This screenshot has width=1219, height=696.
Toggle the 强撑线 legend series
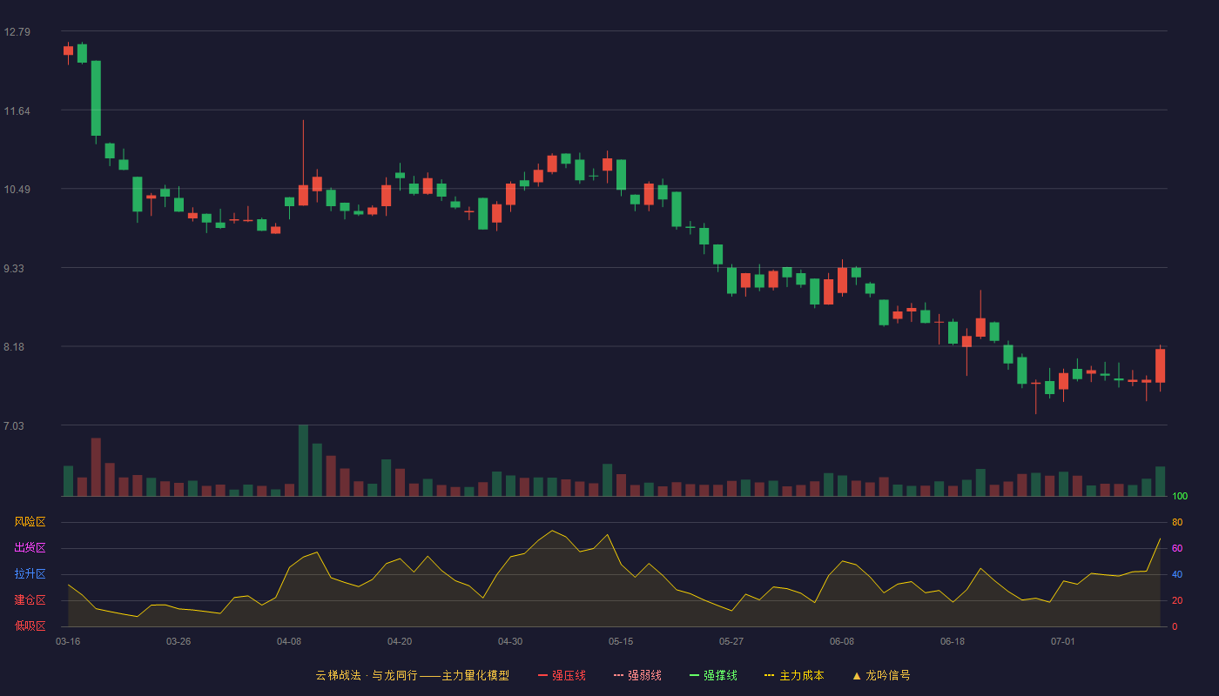click(x=713, y=675)
